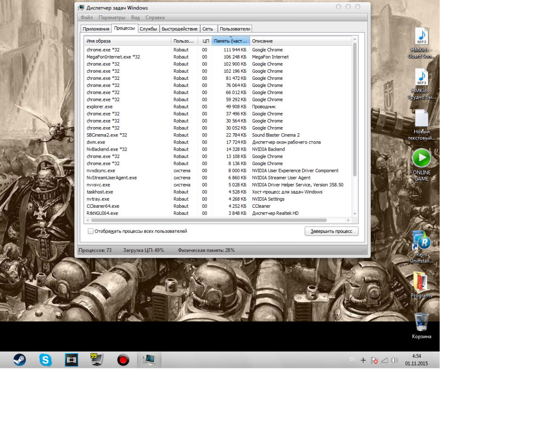Viewport: 535px width, 428px height.
Task: Click the red record button taskbar icon
Action: click(x=123, y=360)
